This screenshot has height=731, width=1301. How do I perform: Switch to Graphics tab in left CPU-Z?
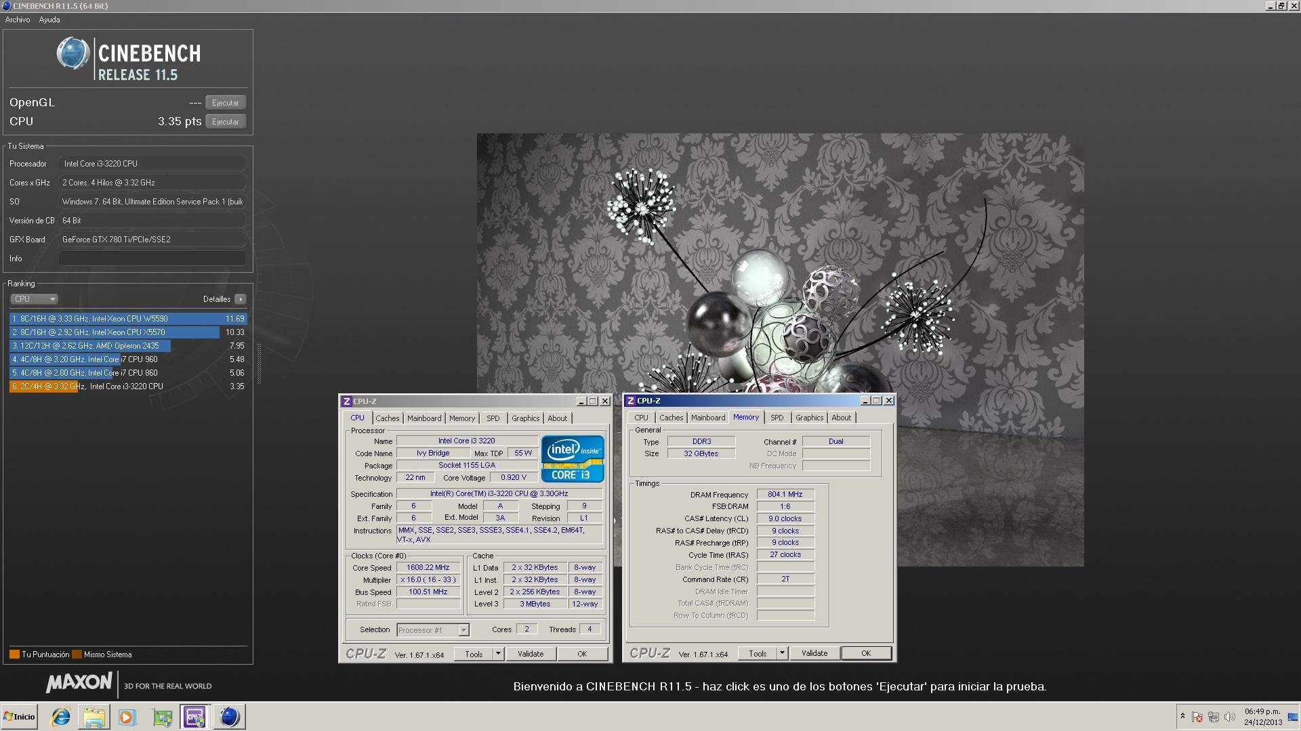[x=526, y=418]
